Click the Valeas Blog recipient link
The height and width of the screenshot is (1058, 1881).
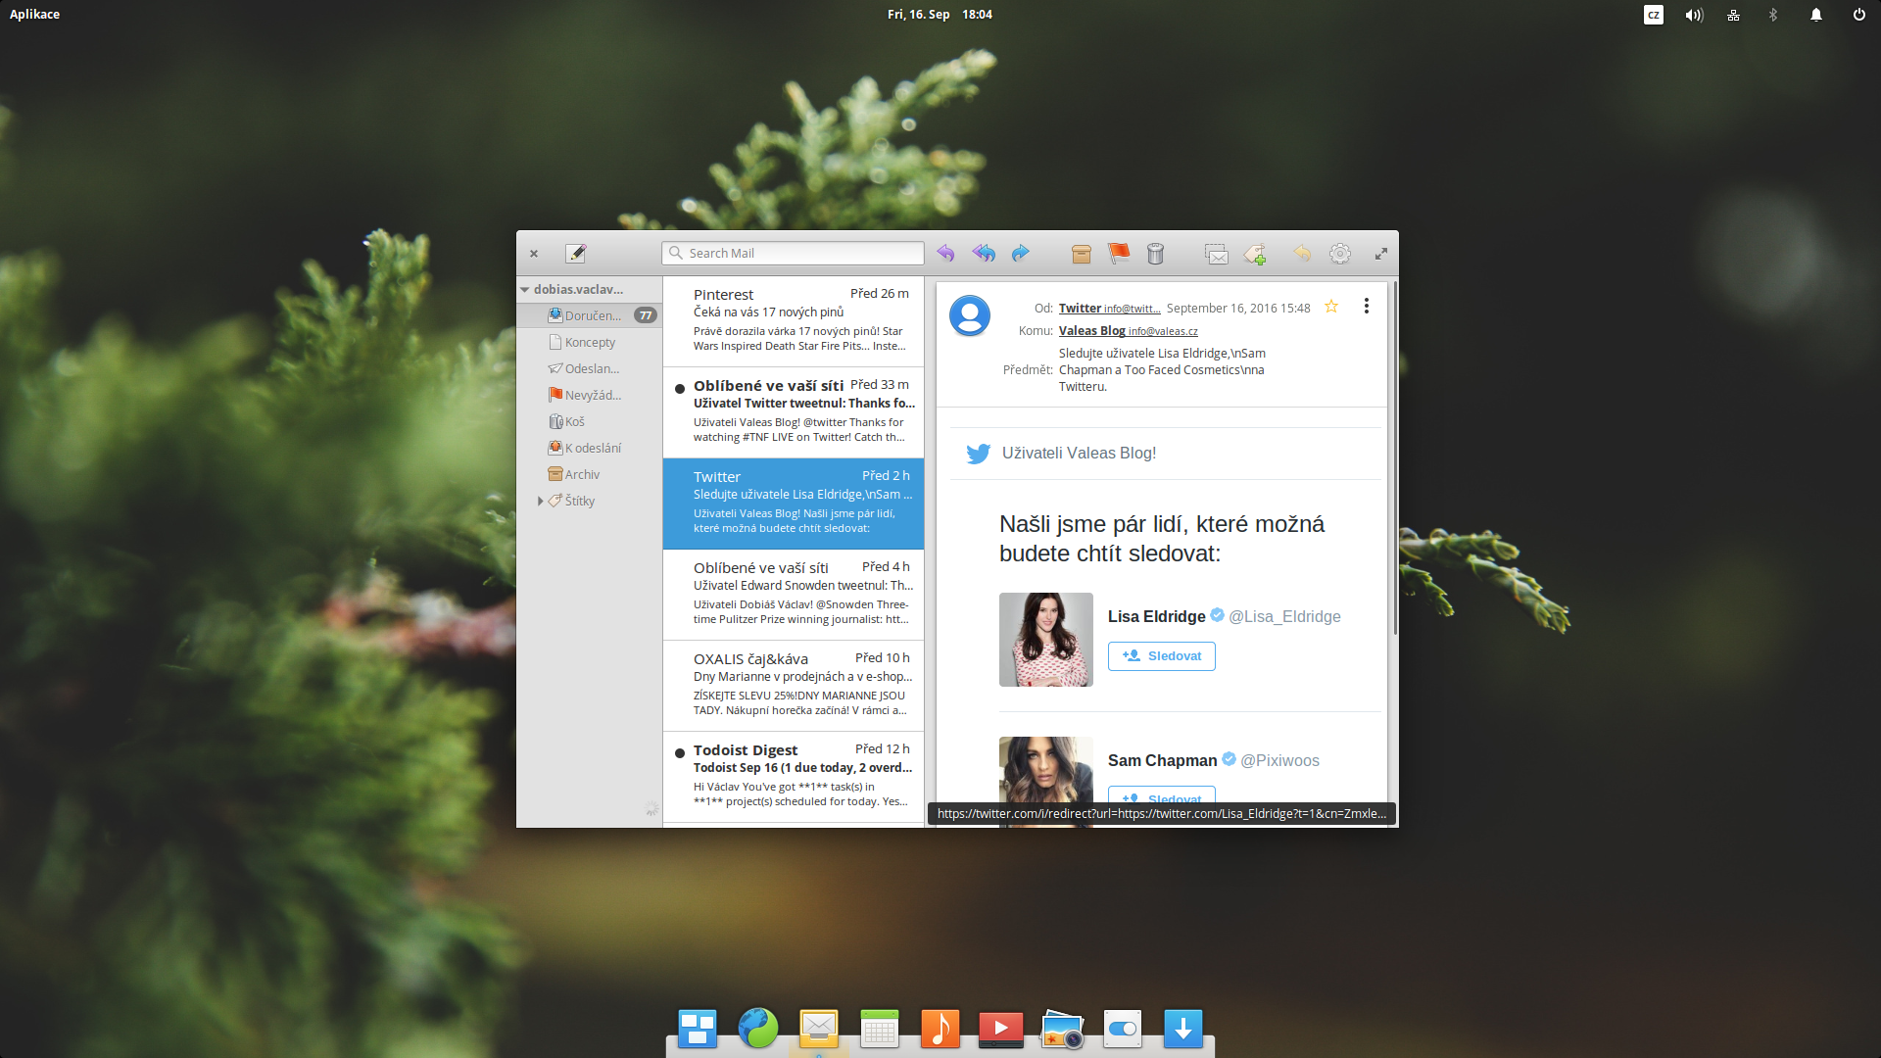tap(1128, 331)
